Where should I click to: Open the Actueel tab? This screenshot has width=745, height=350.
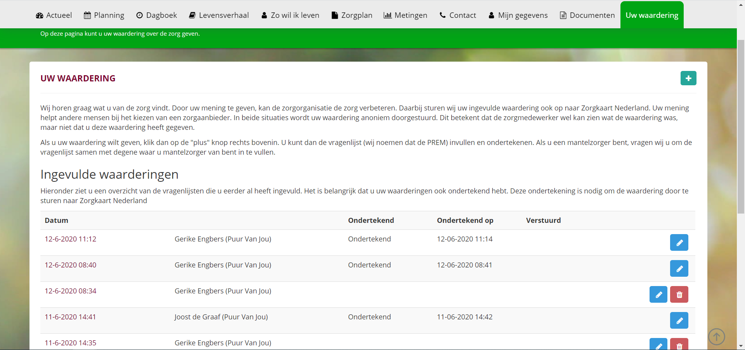click(x=54, y=15)
